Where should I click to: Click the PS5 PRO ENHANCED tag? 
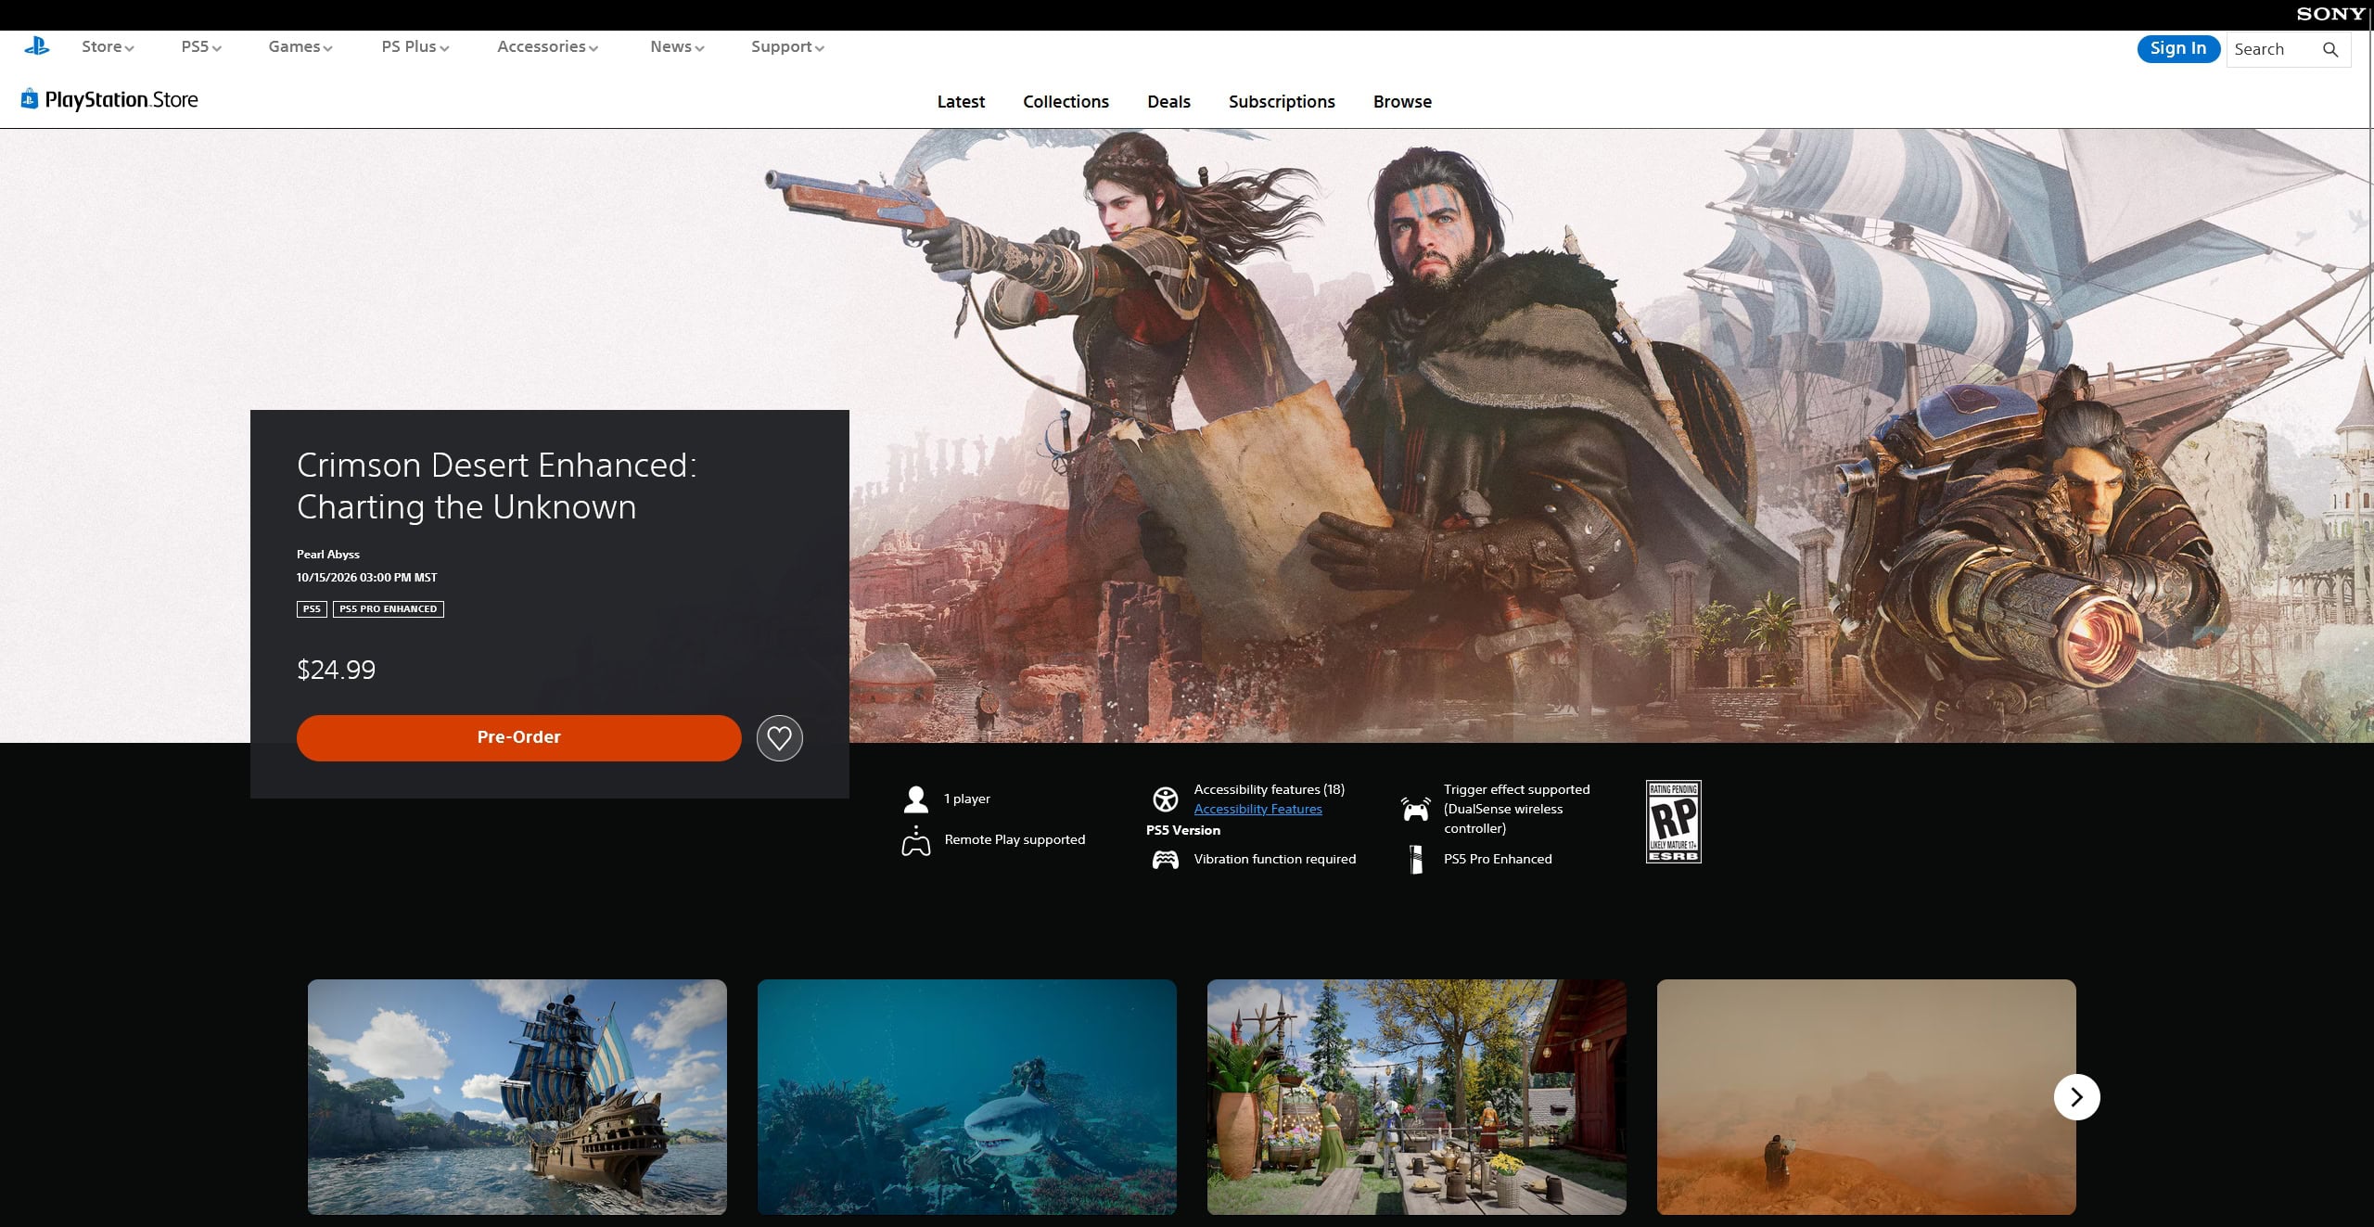click(389, 609)
